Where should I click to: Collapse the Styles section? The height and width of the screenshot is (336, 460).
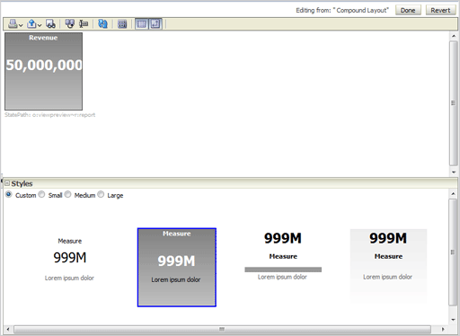[7, 183]
